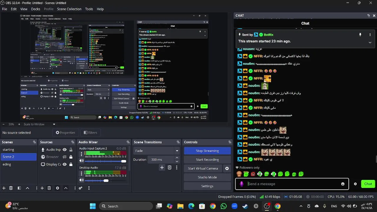Add a scene transition with plus icon
Image resolution: width=377 pixels, height=212 pixels.
click(x=162, y=168)
